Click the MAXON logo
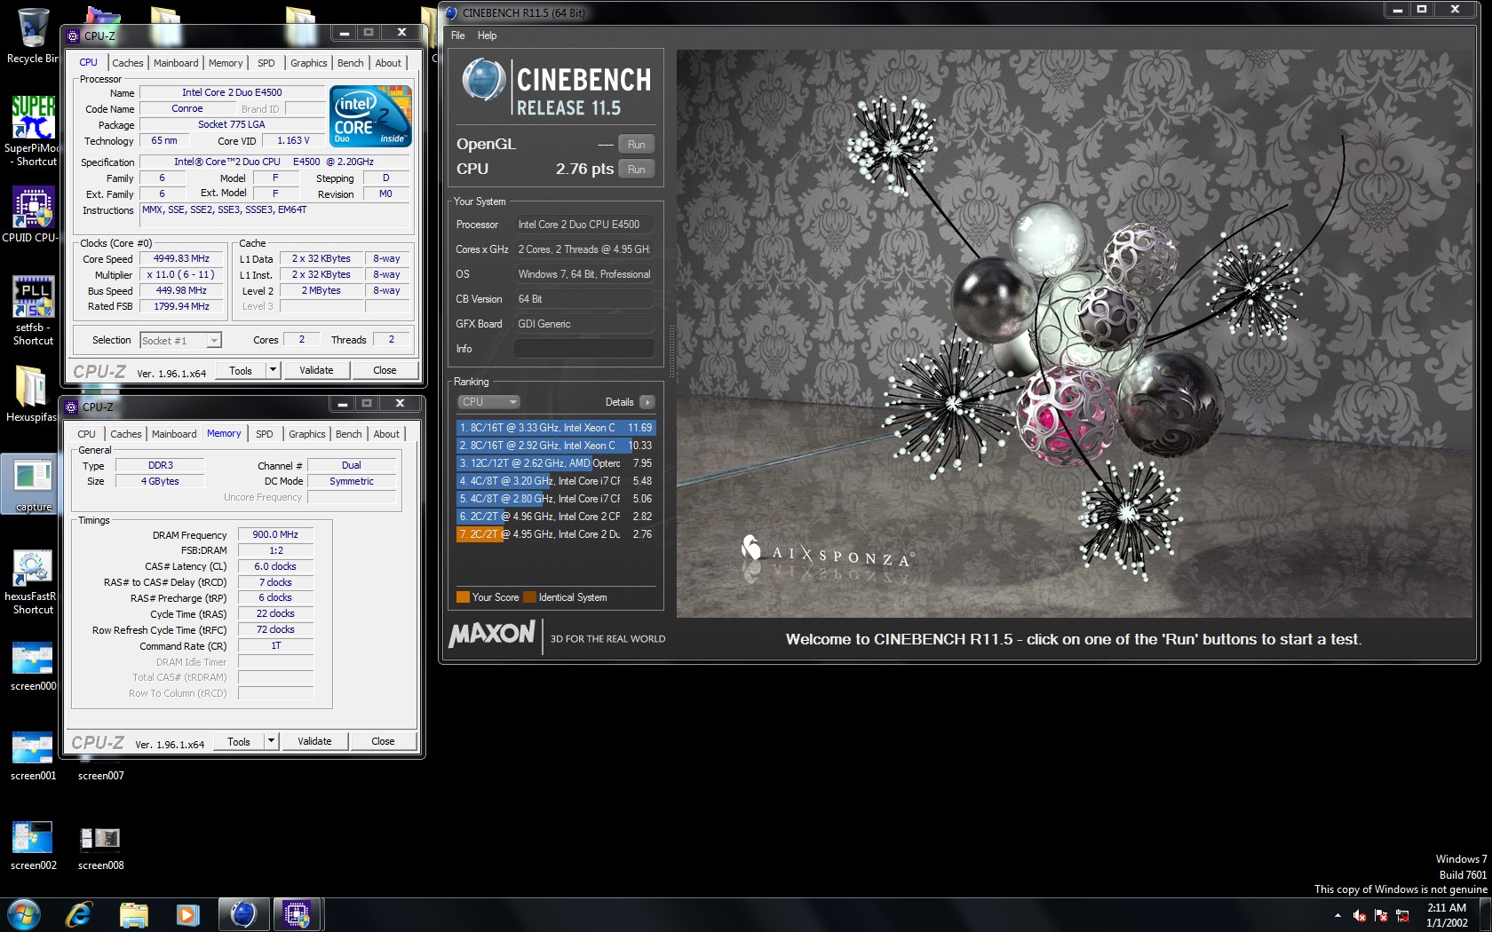 coord(492,635)
